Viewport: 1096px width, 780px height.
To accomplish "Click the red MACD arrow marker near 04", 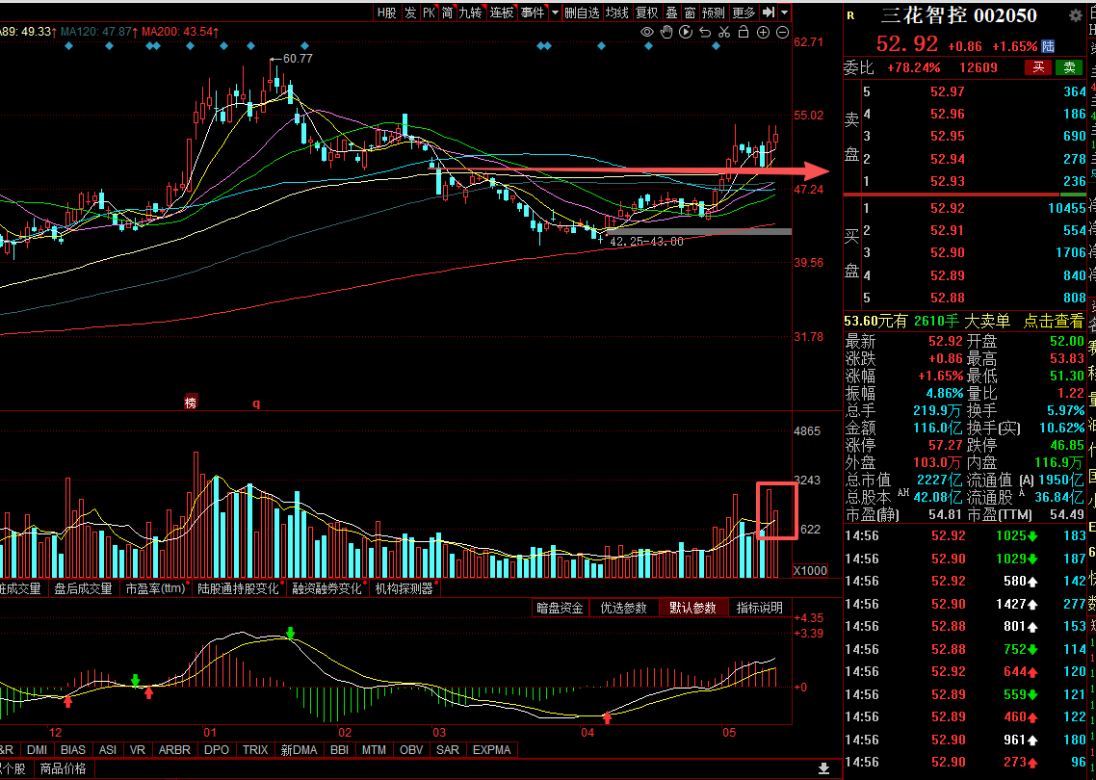I will point(607,717).
